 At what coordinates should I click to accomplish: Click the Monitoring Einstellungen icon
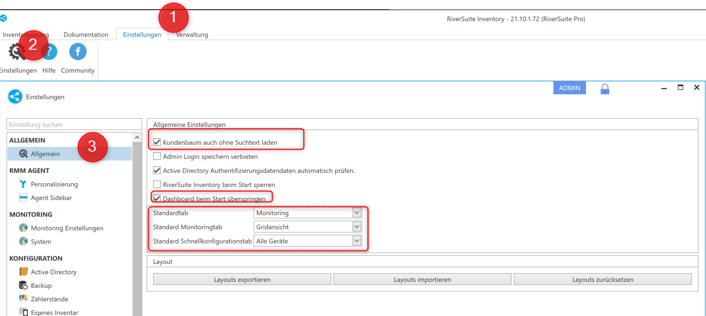coord(23,228)
